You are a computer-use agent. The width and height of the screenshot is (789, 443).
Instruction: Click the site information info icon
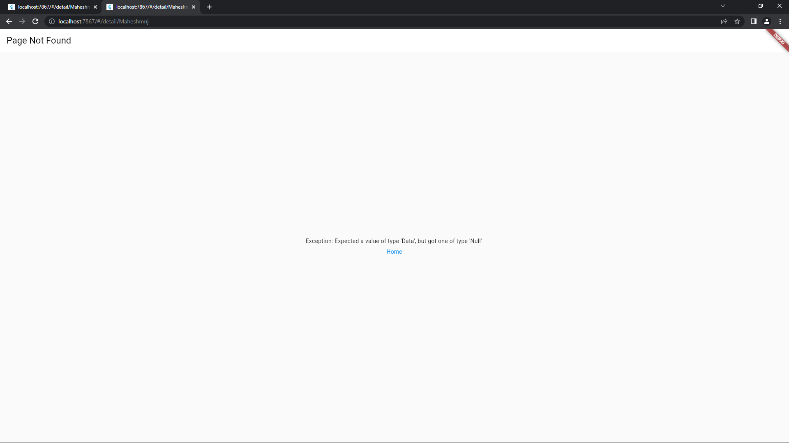(51, 21)
